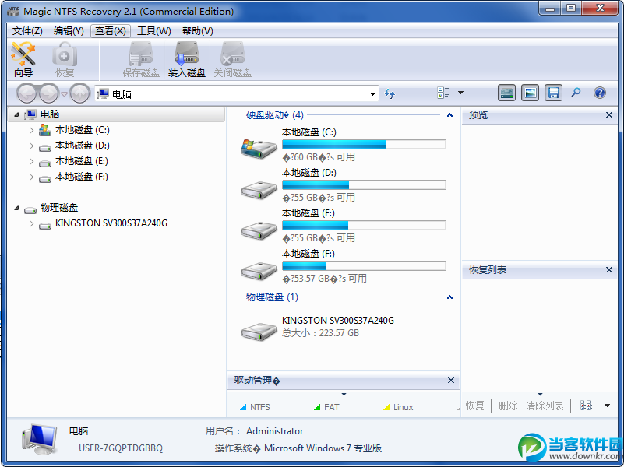Click the E: drive usage bar

click(x=364, y=226)
